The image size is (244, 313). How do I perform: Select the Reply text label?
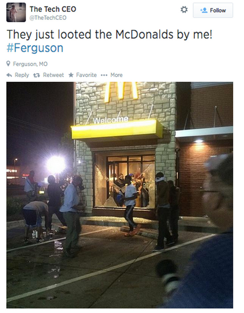[22, 75]
